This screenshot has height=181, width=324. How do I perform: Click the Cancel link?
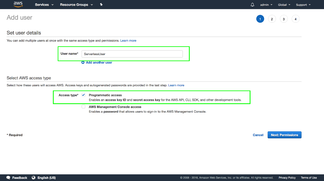[x=258, y=135]
